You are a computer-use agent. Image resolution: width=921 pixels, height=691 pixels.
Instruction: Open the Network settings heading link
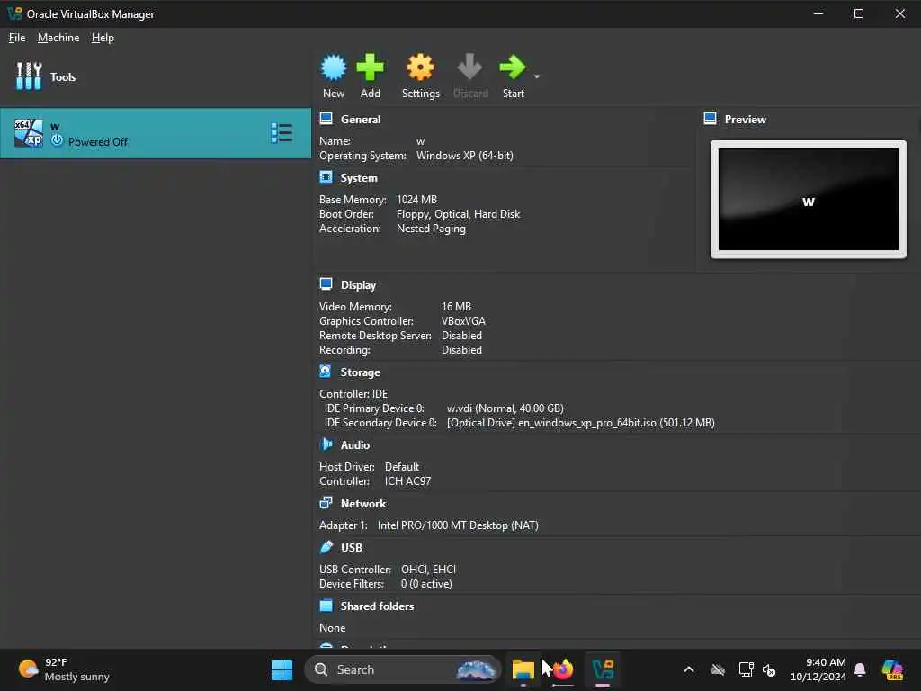(x=363, y=504)
